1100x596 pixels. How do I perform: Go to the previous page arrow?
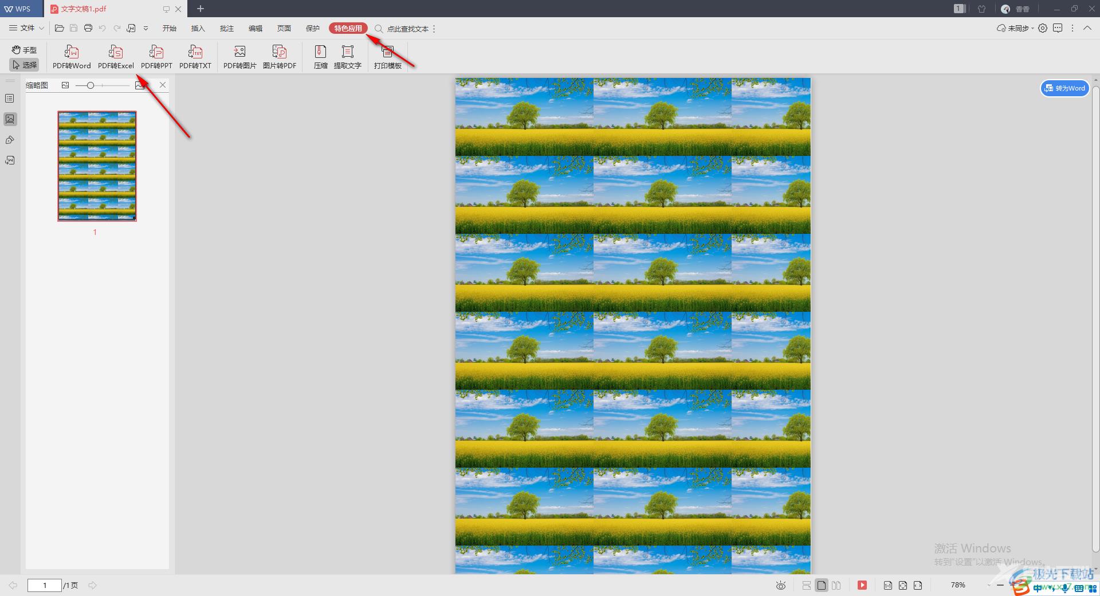[x=13, y=585]
